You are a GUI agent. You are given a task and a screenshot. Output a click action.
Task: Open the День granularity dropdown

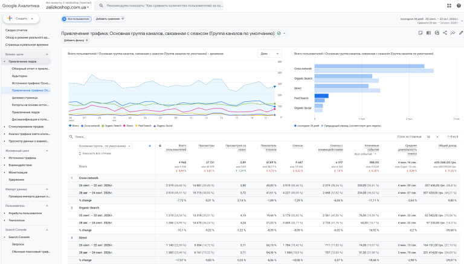click(269, 54)
